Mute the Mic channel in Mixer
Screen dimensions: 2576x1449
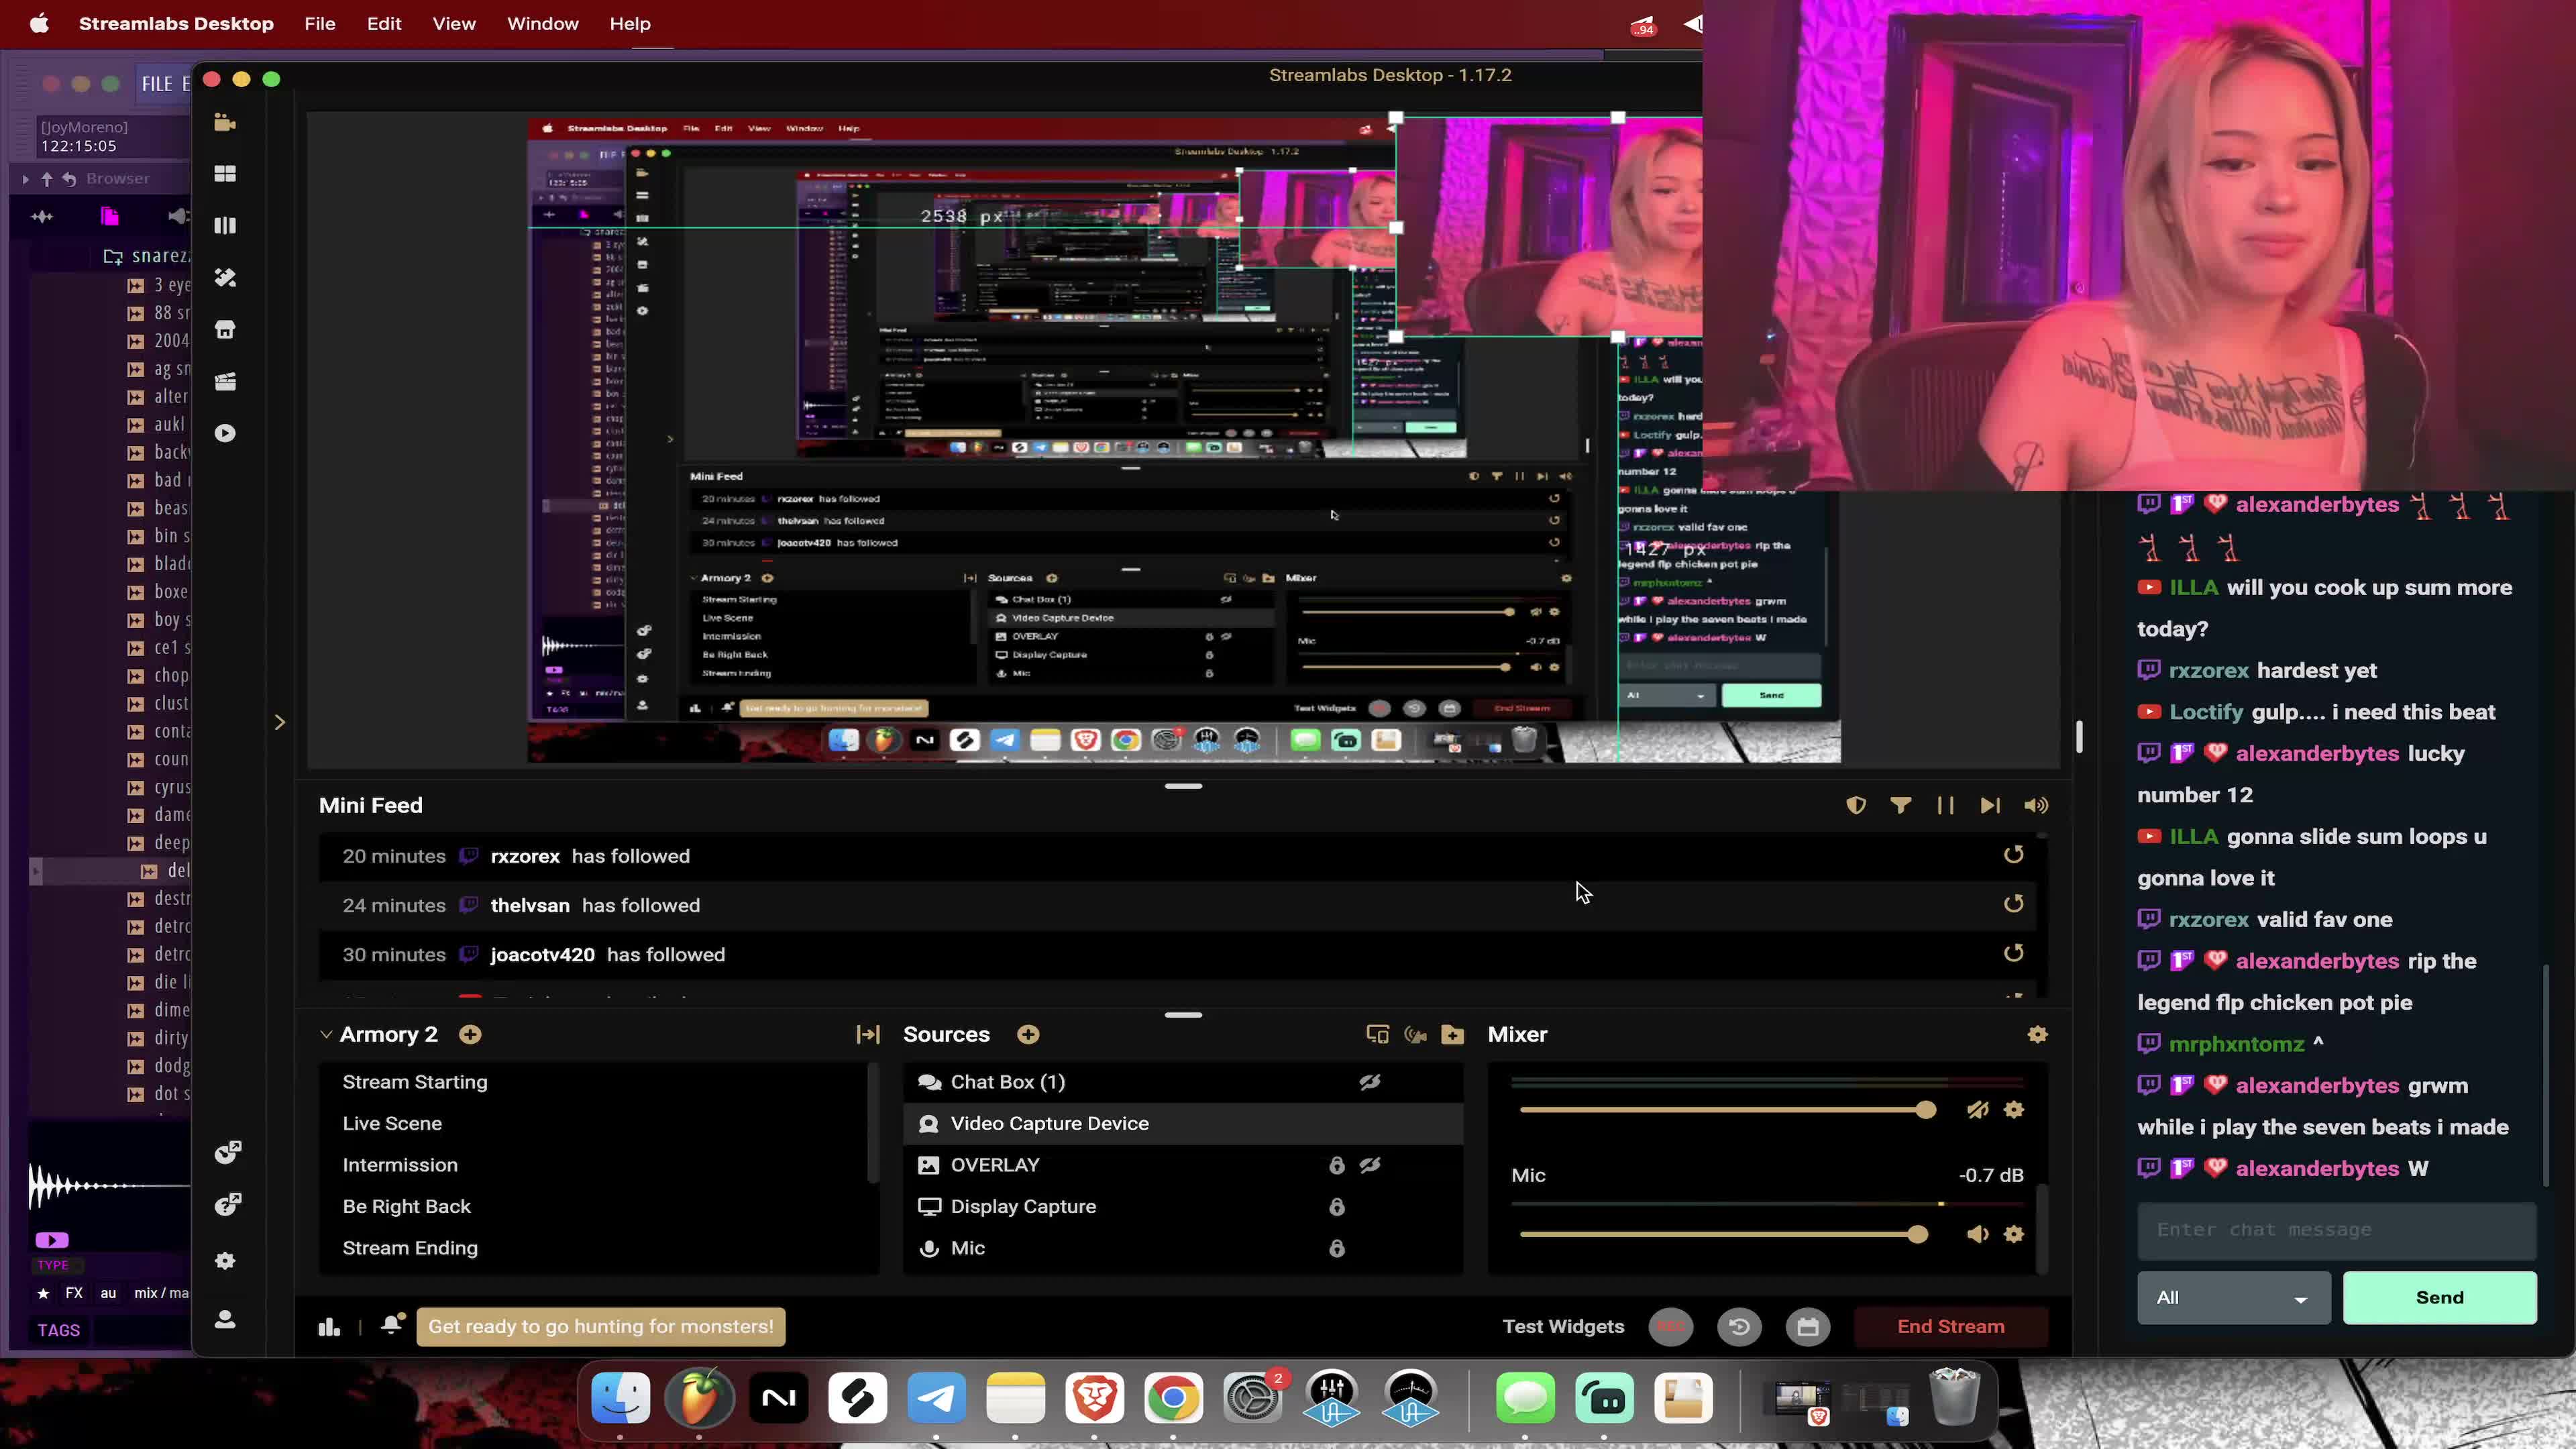click(1977, 1234)
